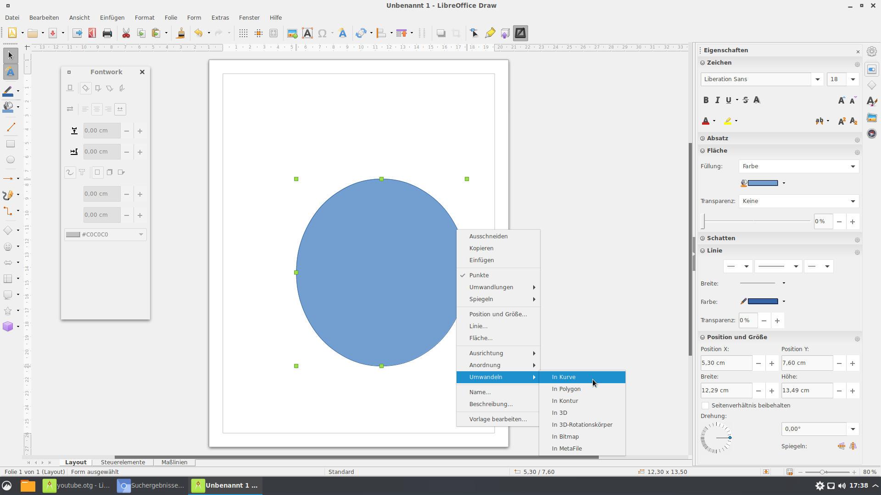Insert special character omega icon
This screenshot has height=495, width=881.
click(322, 33)
